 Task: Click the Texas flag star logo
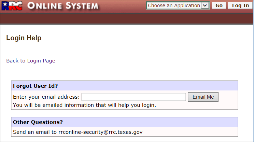[x=4, y=6]
